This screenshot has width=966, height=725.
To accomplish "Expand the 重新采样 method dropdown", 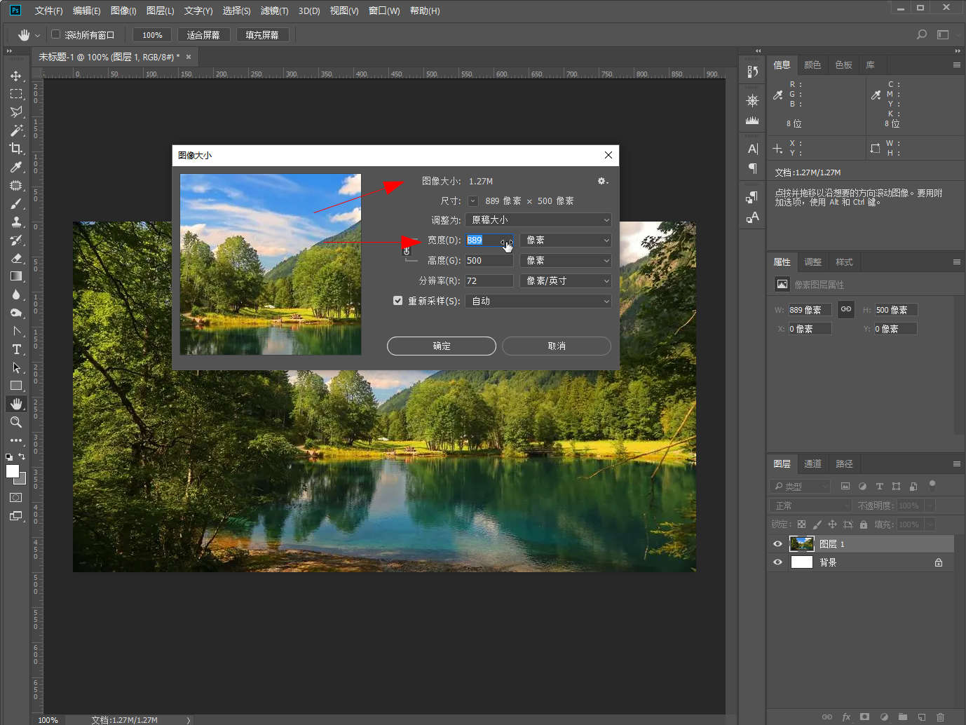I will [x=538, y=301].
